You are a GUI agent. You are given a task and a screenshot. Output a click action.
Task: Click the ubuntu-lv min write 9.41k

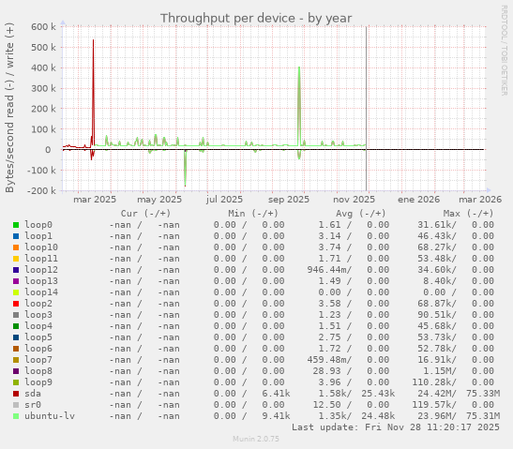pyautogui.click(x=276, y=416)
